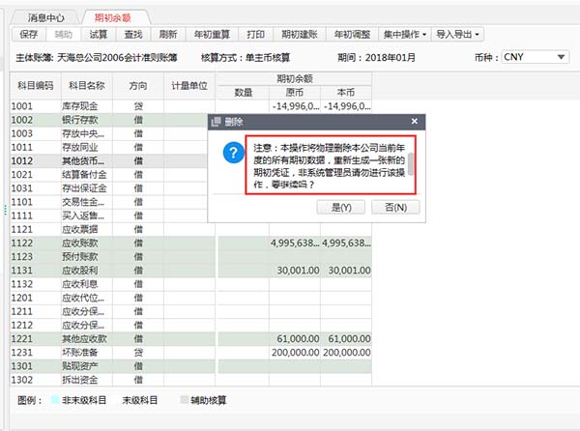Select account code 1012
The image size is (580, 431).
22,160
